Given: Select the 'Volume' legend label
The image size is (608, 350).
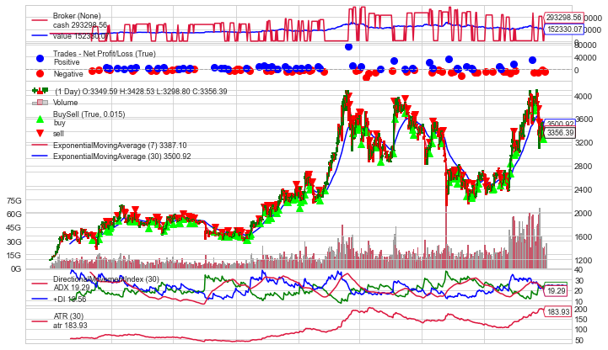Looking at the screenshot, I should 65,103.
